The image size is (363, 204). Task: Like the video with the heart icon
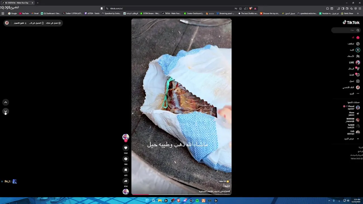(126, 148)
